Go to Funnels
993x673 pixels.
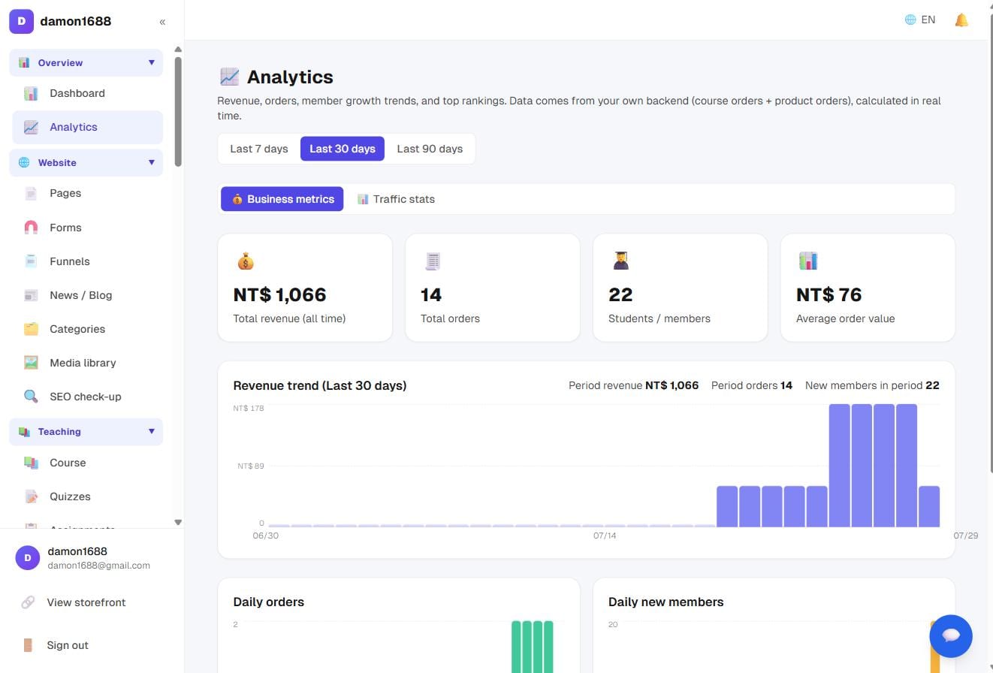(87, 261)
